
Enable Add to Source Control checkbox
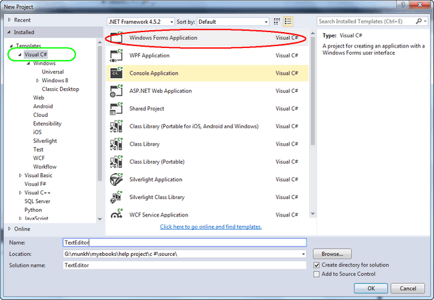[x=316, y=274]
